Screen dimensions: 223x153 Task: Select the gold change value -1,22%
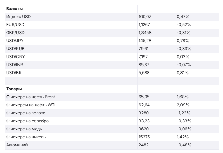click(184, 113)
